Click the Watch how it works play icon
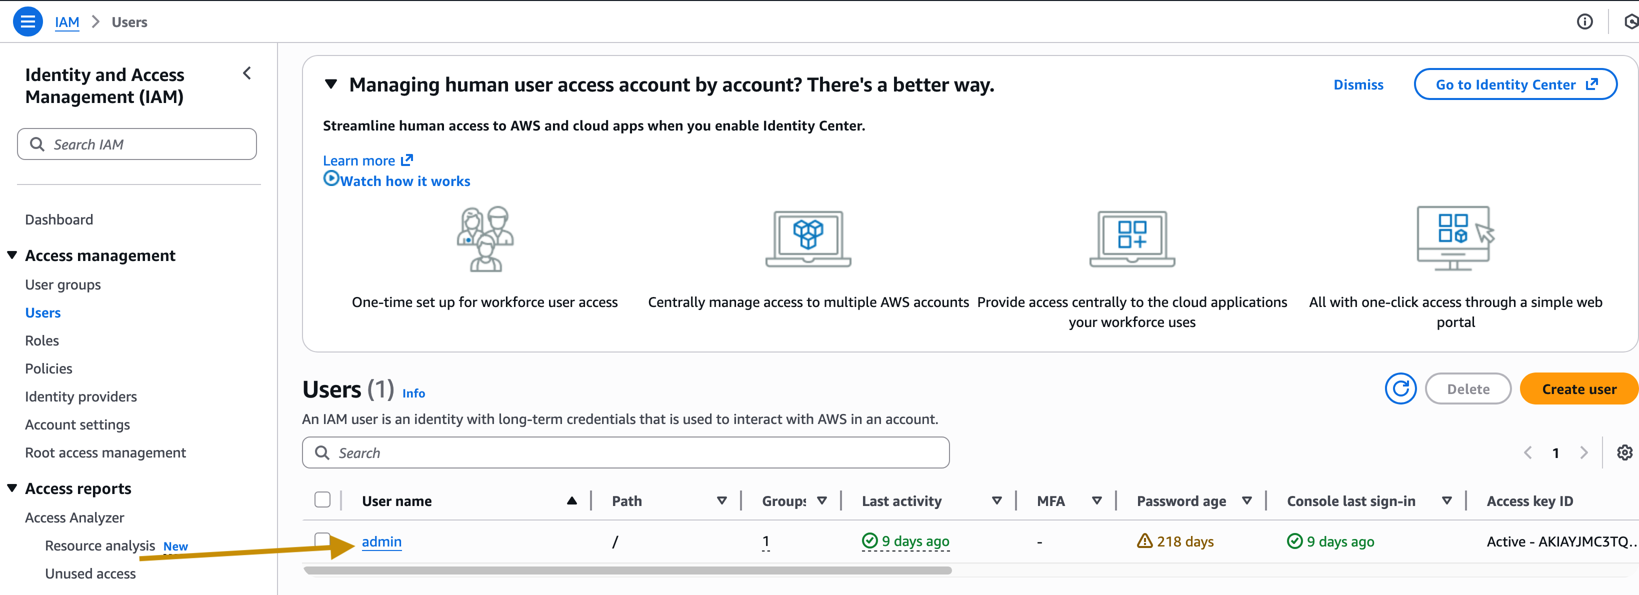This screenshot has width=1639, height=595. [331, 179]
